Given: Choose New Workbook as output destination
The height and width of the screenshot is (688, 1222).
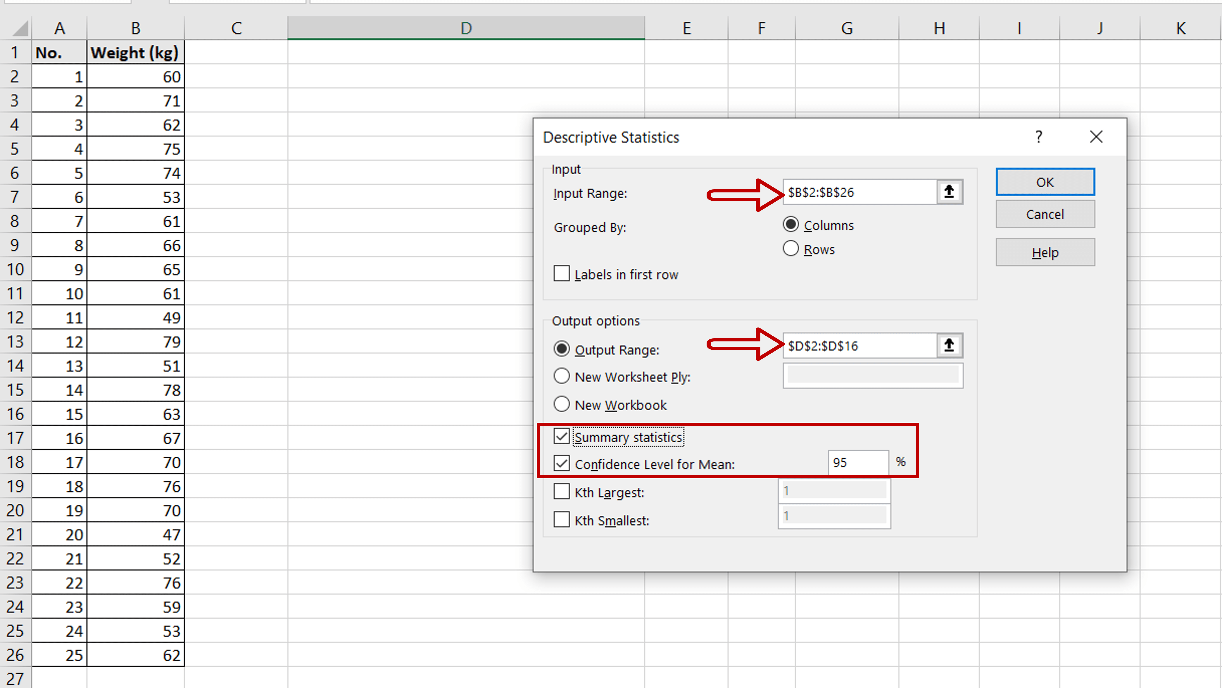Looking at the screenshot, I should 561,404.
